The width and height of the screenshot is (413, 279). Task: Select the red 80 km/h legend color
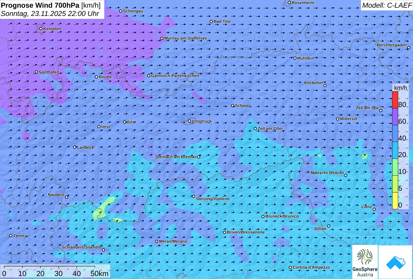395,100
